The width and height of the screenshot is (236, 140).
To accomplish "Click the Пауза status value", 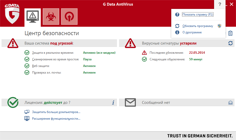I will coord(87,59).
